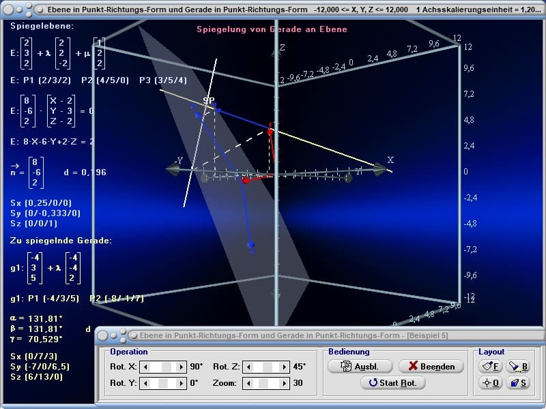
Task: Decrease Rot. Y with its left arrow
Action: point(145,383)
